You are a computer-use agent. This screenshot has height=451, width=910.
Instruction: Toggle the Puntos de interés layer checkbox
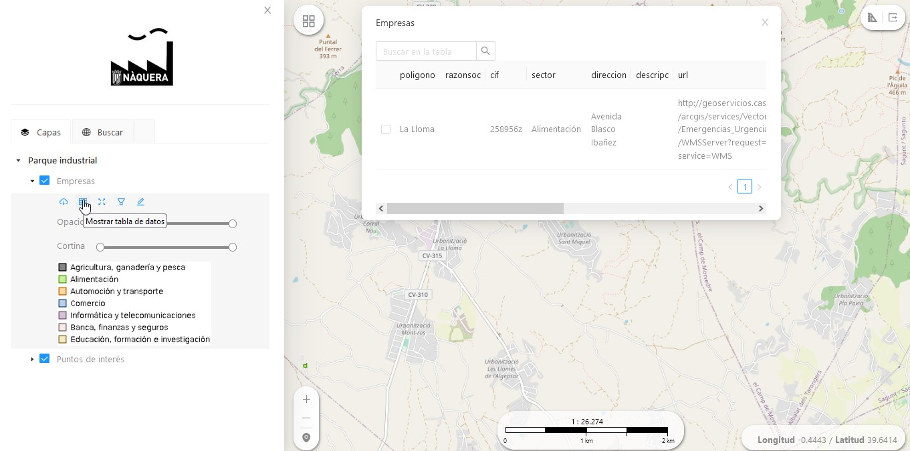[45, 359]
